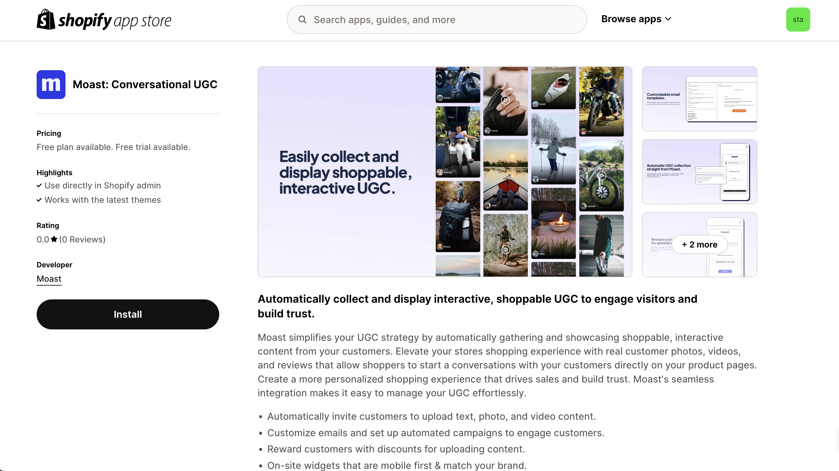Screen dimensions: 839x471
Task: Click the Developer heading
Action: coord(54,265)
